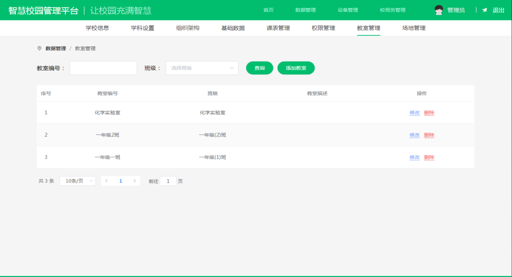
Task: Switch to the 组织架构 tab
Action: [x=188, y=28]
